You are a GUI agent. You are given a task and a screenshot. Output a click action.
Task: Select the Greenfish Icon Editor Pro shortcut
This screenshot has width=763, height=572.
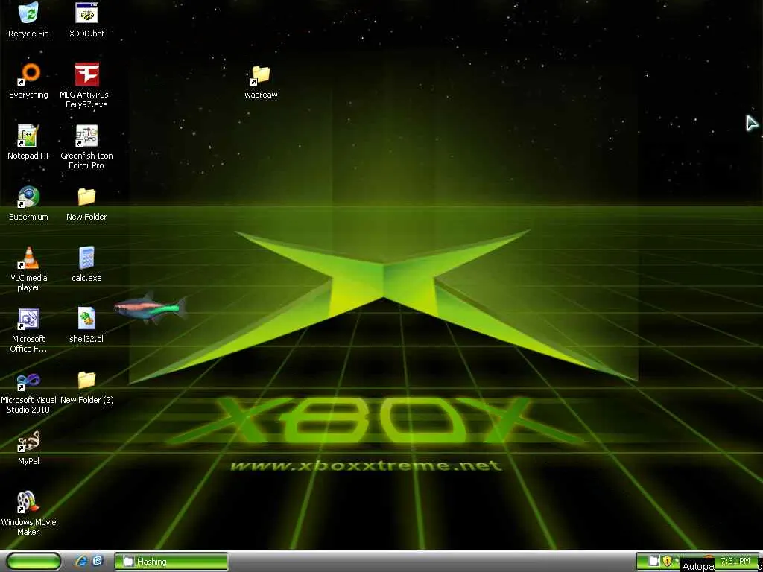(86, 136)
